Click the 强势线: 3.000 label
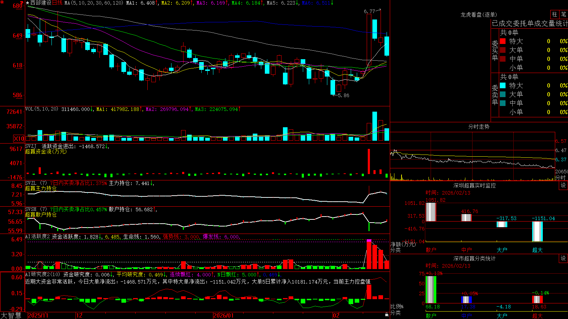 point(181,236)
